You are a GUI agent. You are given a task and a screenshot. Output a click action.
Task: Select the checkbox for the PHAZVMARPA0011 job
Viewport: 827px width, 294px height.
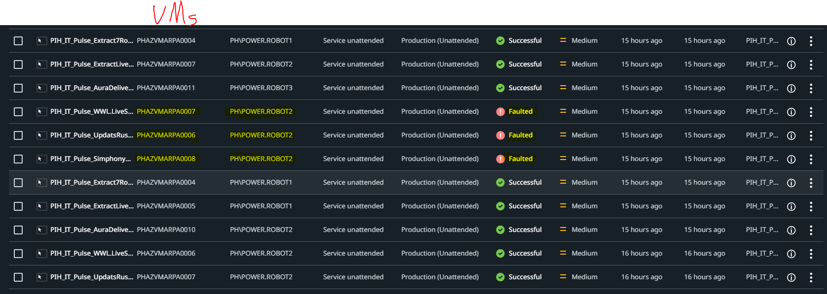[x=18, y=88]
